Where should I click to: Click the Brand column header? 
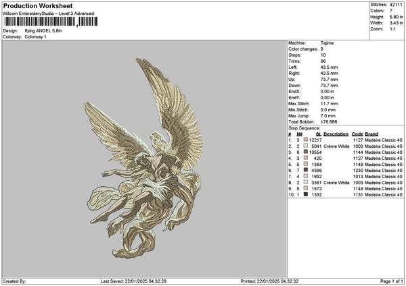[371, 134]
